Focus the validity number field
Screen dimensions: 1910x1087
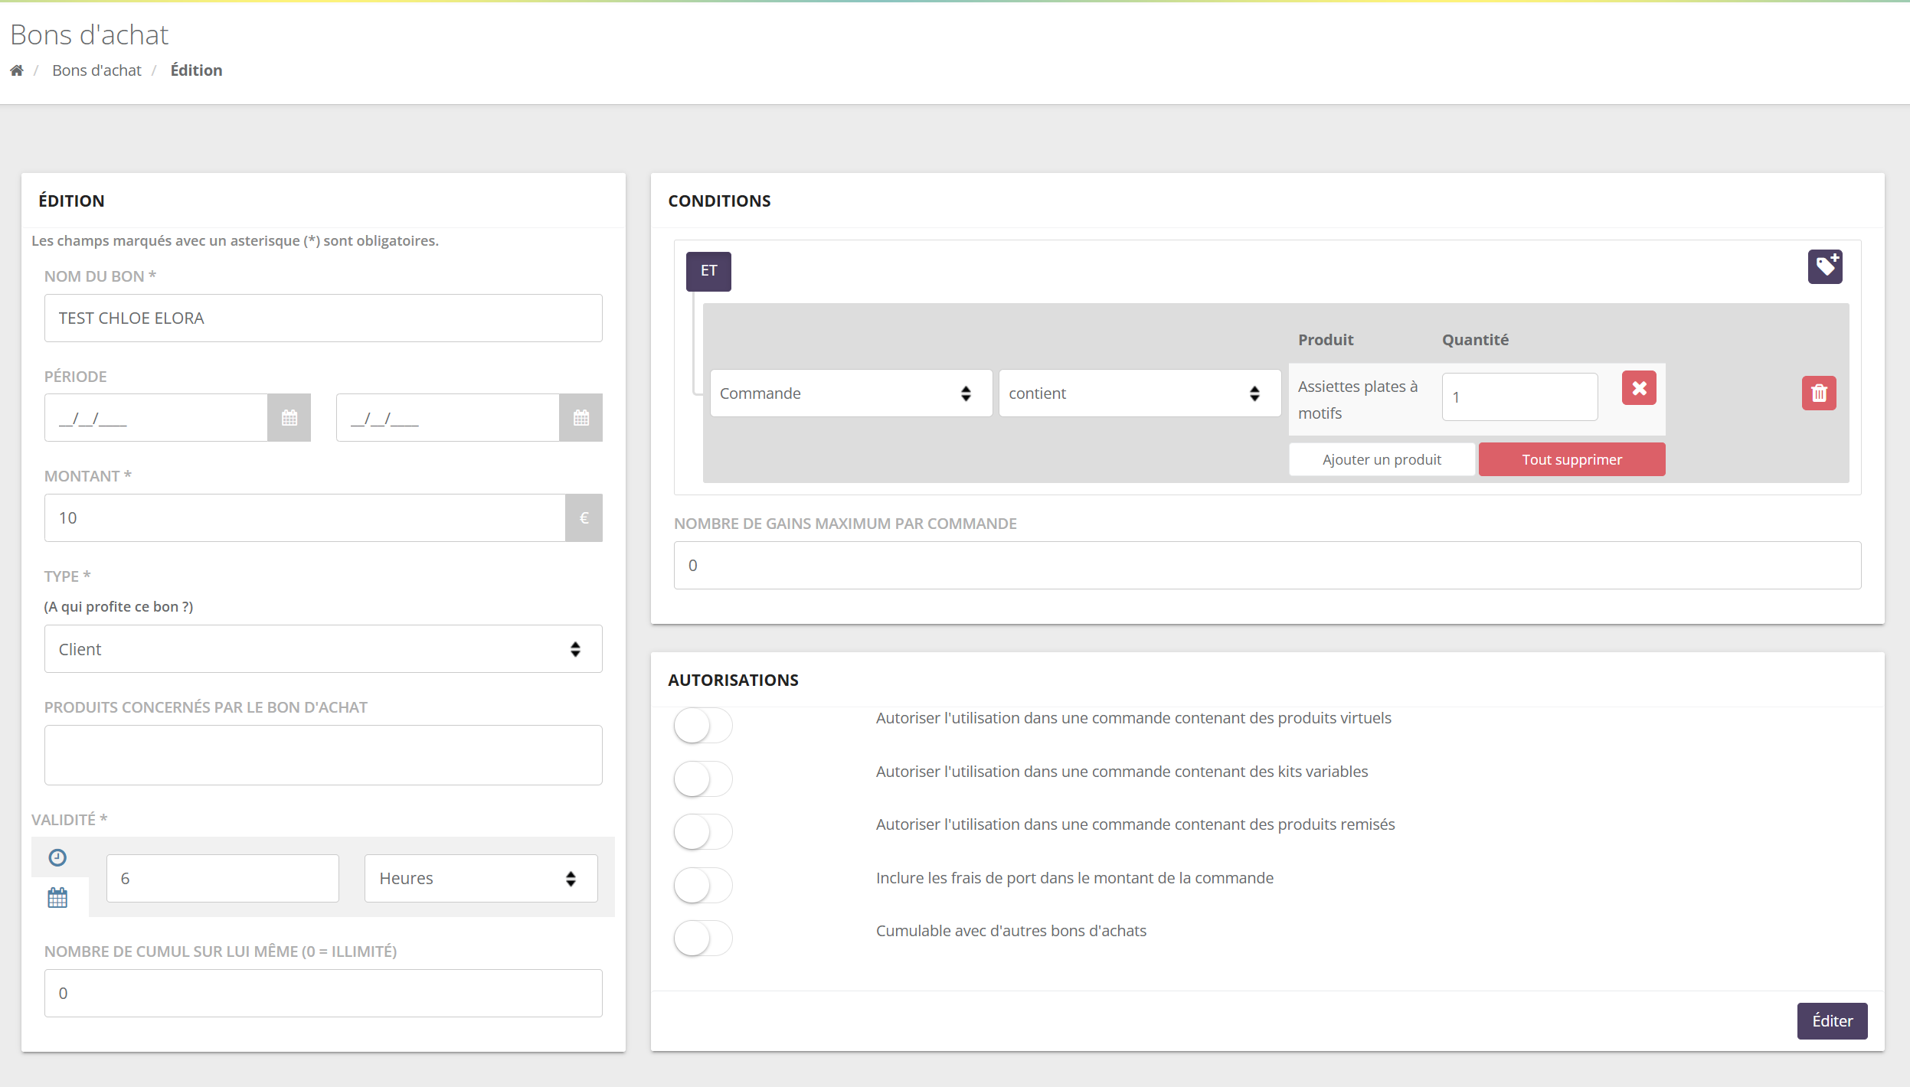[x=223, y=879]
